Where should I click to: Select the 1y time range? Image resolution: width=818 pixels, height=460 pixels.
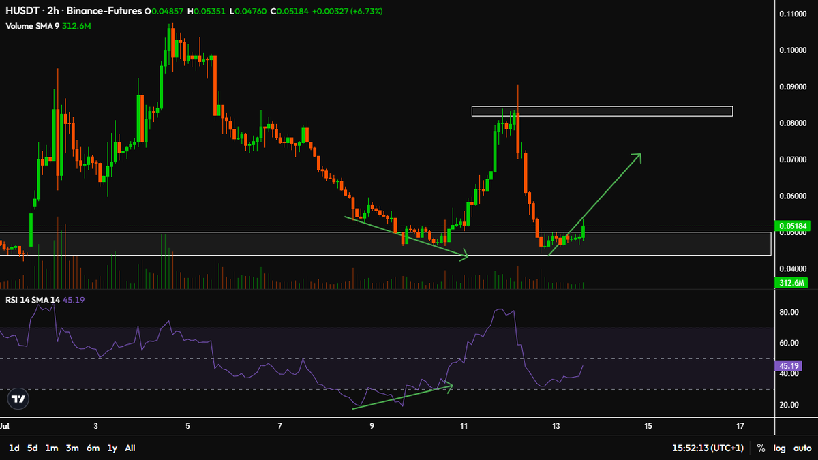click(x=112, y=448)
